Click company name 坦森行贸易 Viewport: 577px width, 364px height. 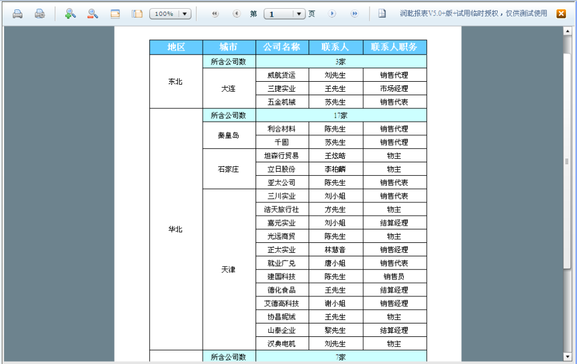coord(282,155)
